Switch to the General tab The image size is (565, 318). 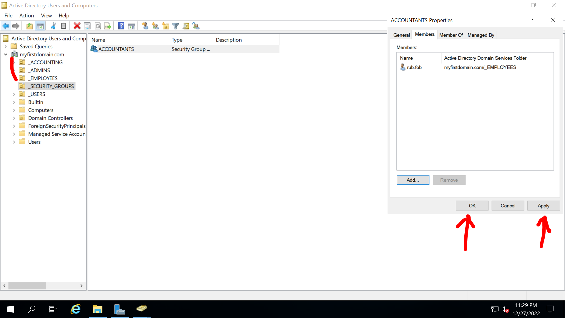coord(401,35)
